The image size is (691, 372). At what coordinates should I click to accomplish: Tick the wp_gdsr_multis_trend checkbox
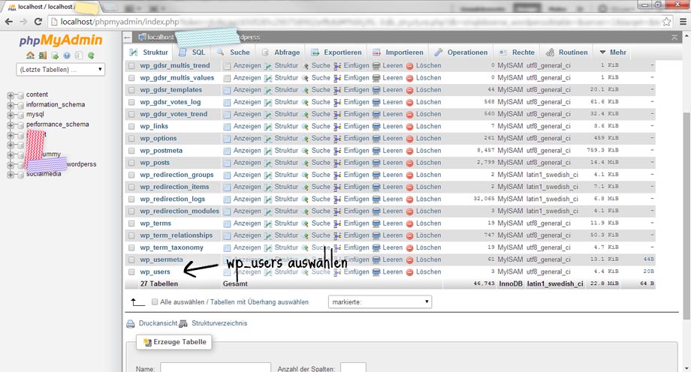pyautogui.click(x=131, y=65)
